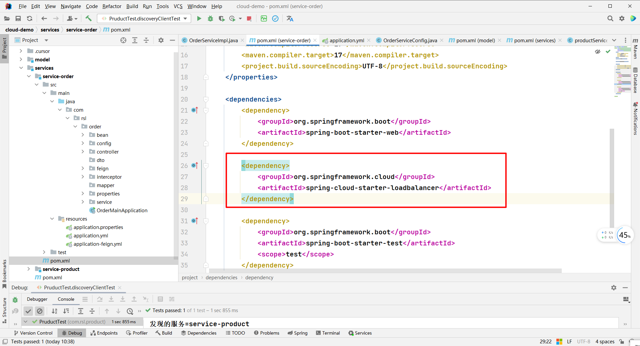Click the Open folder toolbar icon
The height and width of the screenshot is (346, 640).
(x=7, y=19)
